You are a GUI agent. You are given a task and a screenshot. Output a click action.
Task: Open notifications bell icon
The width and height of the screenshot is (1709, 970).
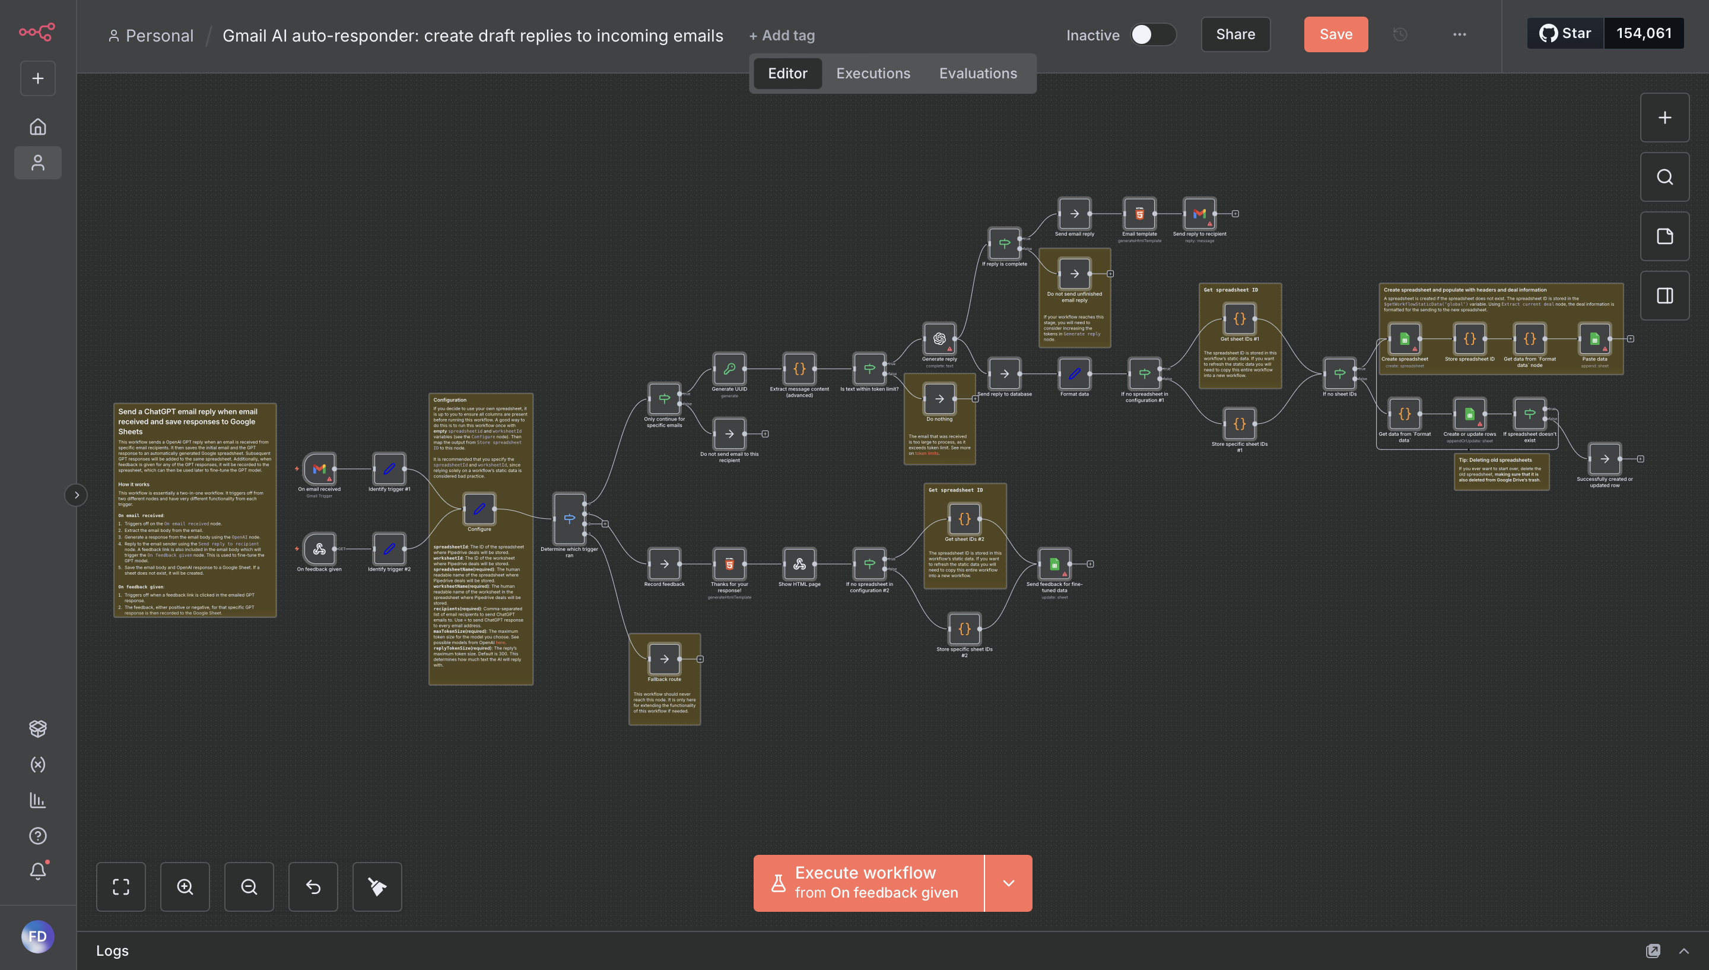coord(38,871)
